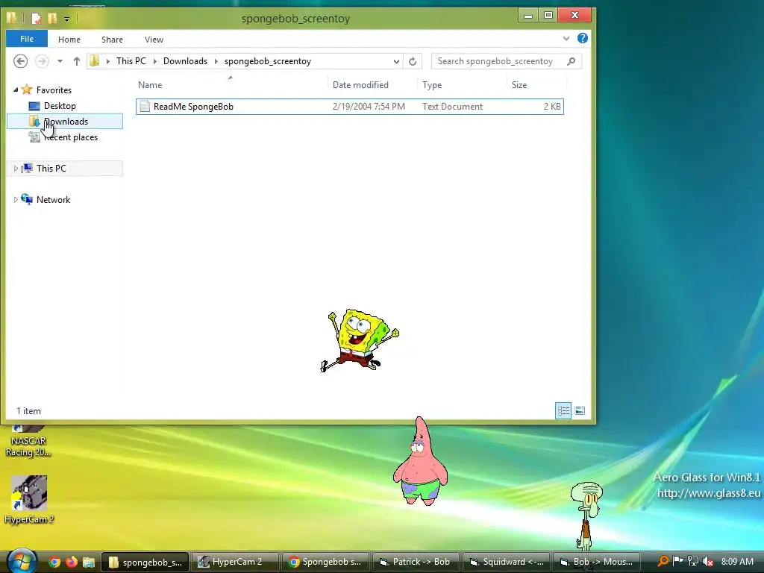Open Downloads in the navigation pane
This screenshot has height=573, width=764.
pyautogui.click(x=66, y=122)
